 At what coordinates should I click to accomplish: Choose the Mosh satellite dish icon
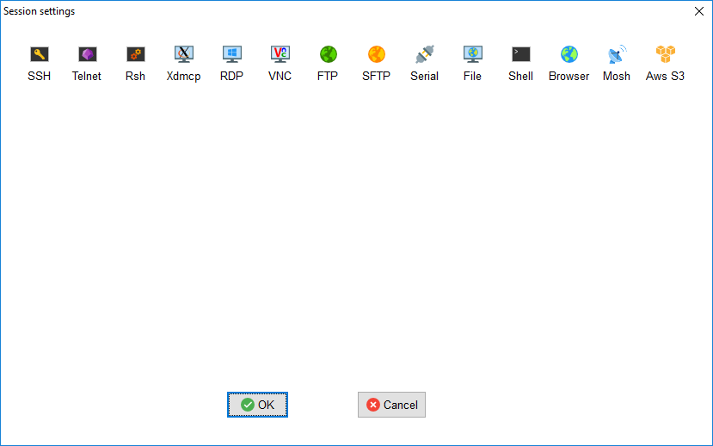[x=617, y=55]
